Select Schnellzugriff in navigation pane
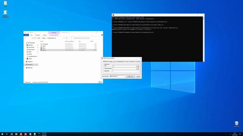The height and width of the screenshot is (136, 243). pos(30,43)
